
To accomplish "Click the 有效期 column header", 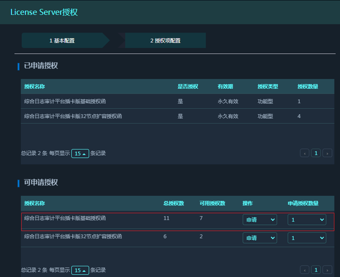I will [225, 86].
